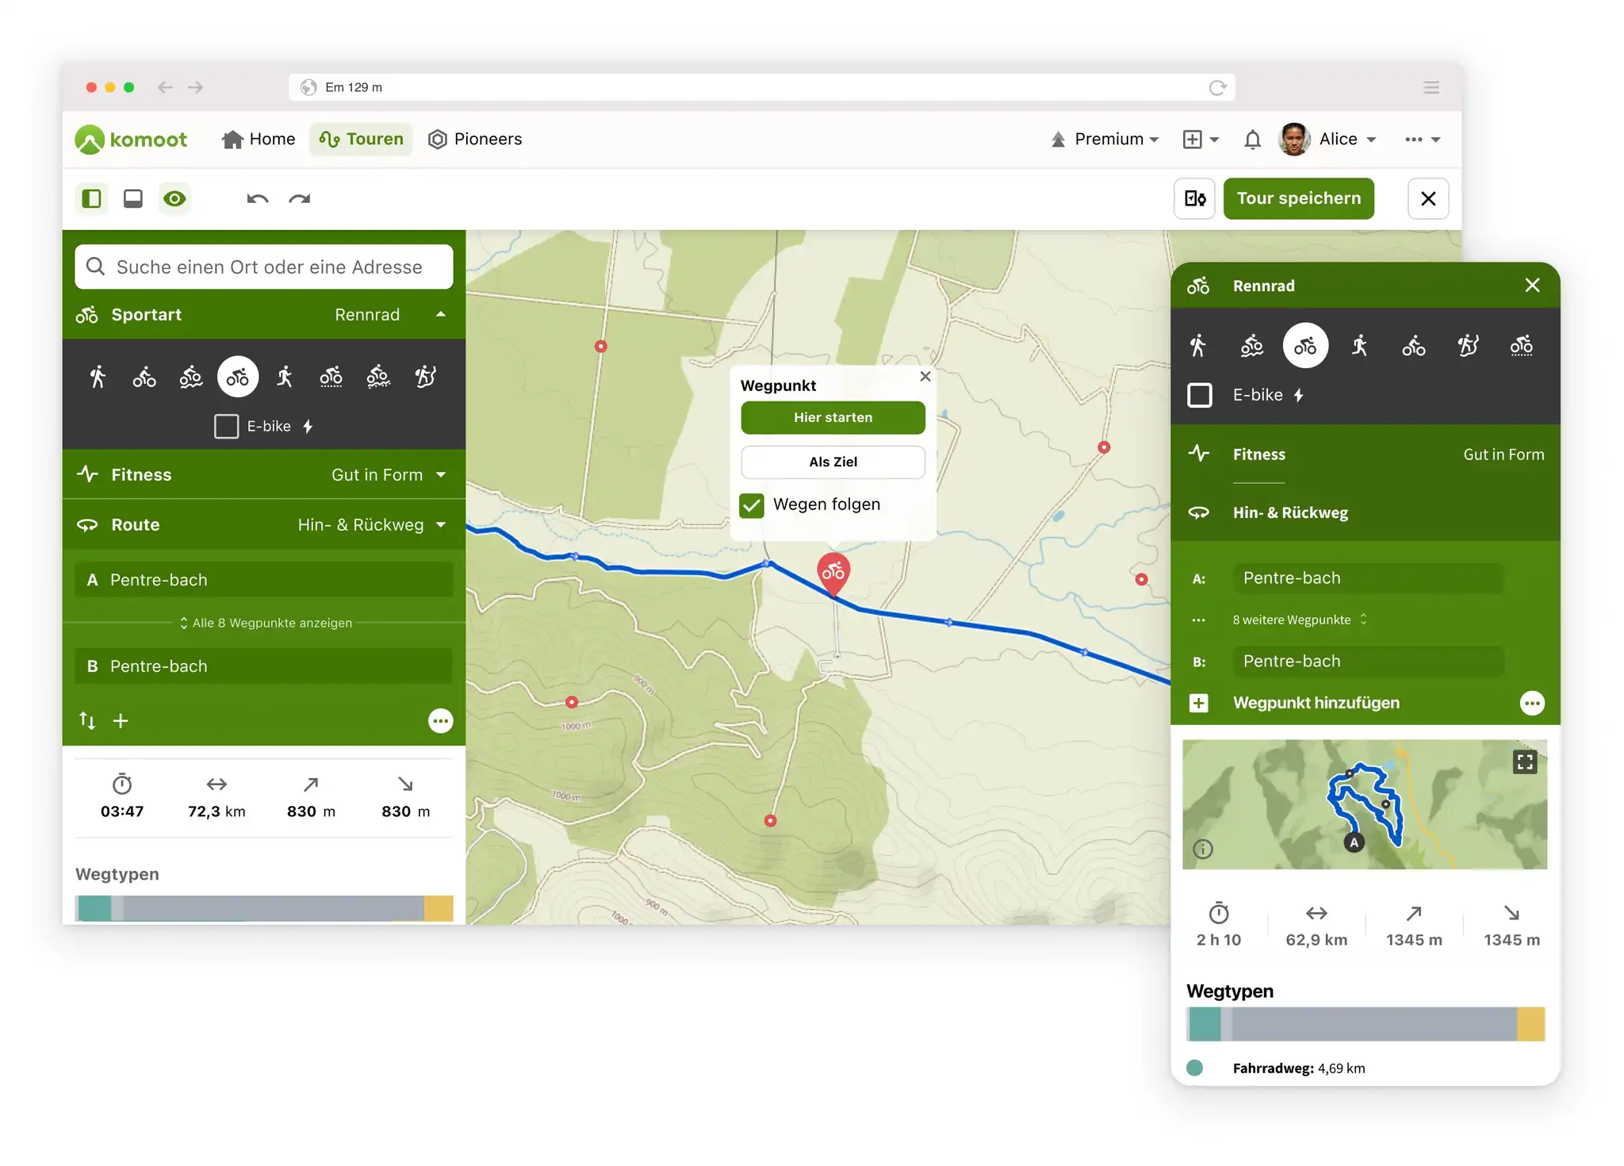Open the map comparison icon beside Tour speichern
This screenshot has height=1166, width=1624.
click(1194, 198)
